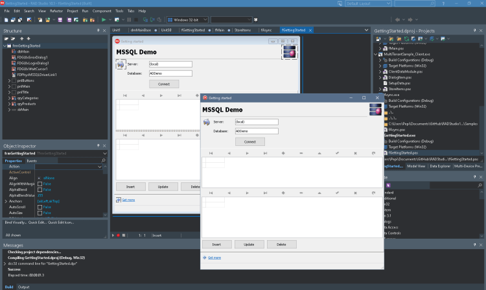This screenshot has height=290, width=486.
Task: Click the Update button in the form designer
Action: click(x=163, y=187)
